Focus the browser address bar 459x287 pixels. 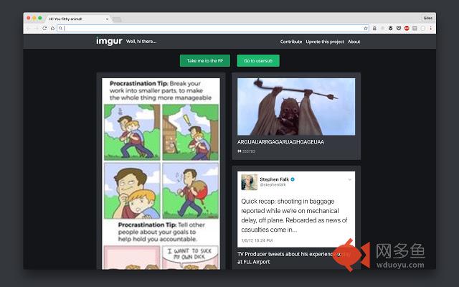[213, 29]
